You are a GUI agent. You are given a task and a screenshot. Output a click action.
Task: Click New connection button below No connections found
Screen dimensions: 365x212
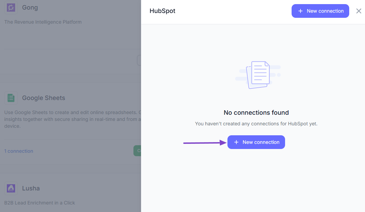[x=256, y=142]
